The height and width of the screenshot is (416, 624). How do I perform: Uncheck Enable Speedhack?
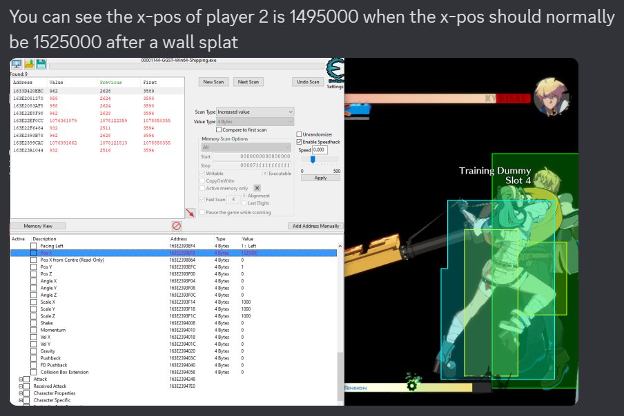(299, 142)
